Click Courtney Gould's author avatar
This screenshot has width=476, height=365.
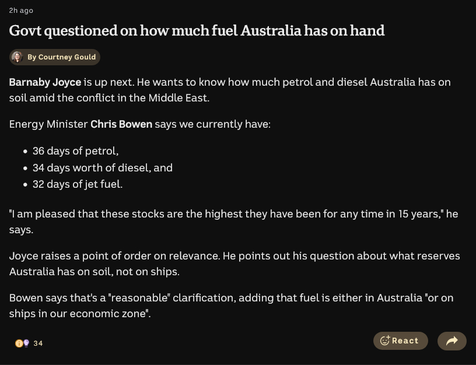pyautogui.click(x=17, y=57)
